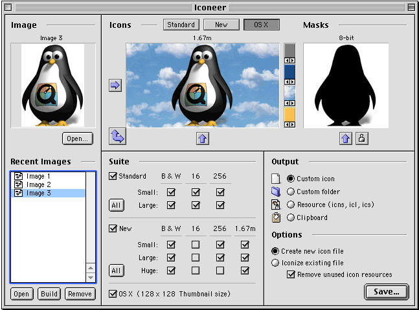Click the Custom folder icon
The width and height of the screenshot is (419, 310).
point(276,192)
